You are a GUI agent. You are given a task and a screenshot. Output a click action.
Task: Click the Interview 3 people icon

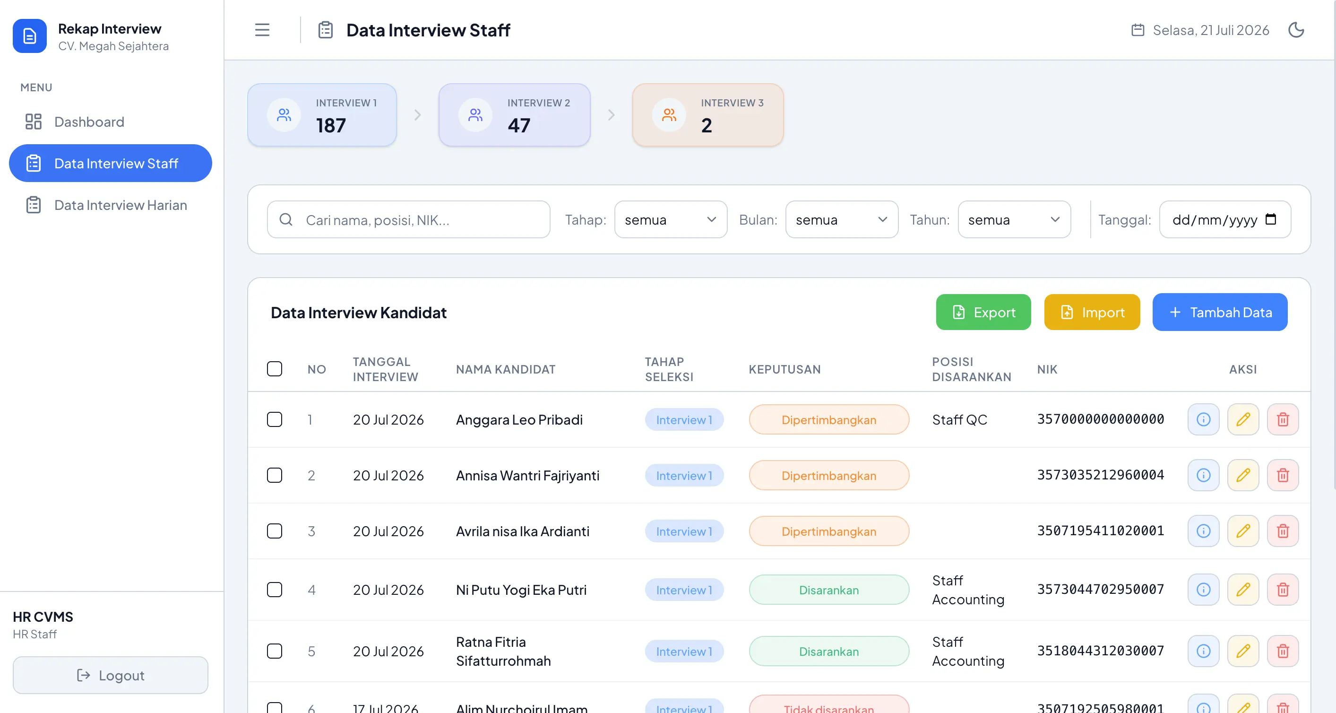point(669,115)
